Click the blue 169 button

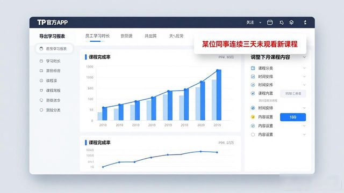[x=293, y=117]
